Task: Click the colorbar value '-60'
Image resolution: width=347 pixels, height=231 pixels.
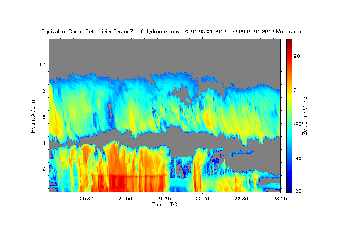Action: [298, 191]
